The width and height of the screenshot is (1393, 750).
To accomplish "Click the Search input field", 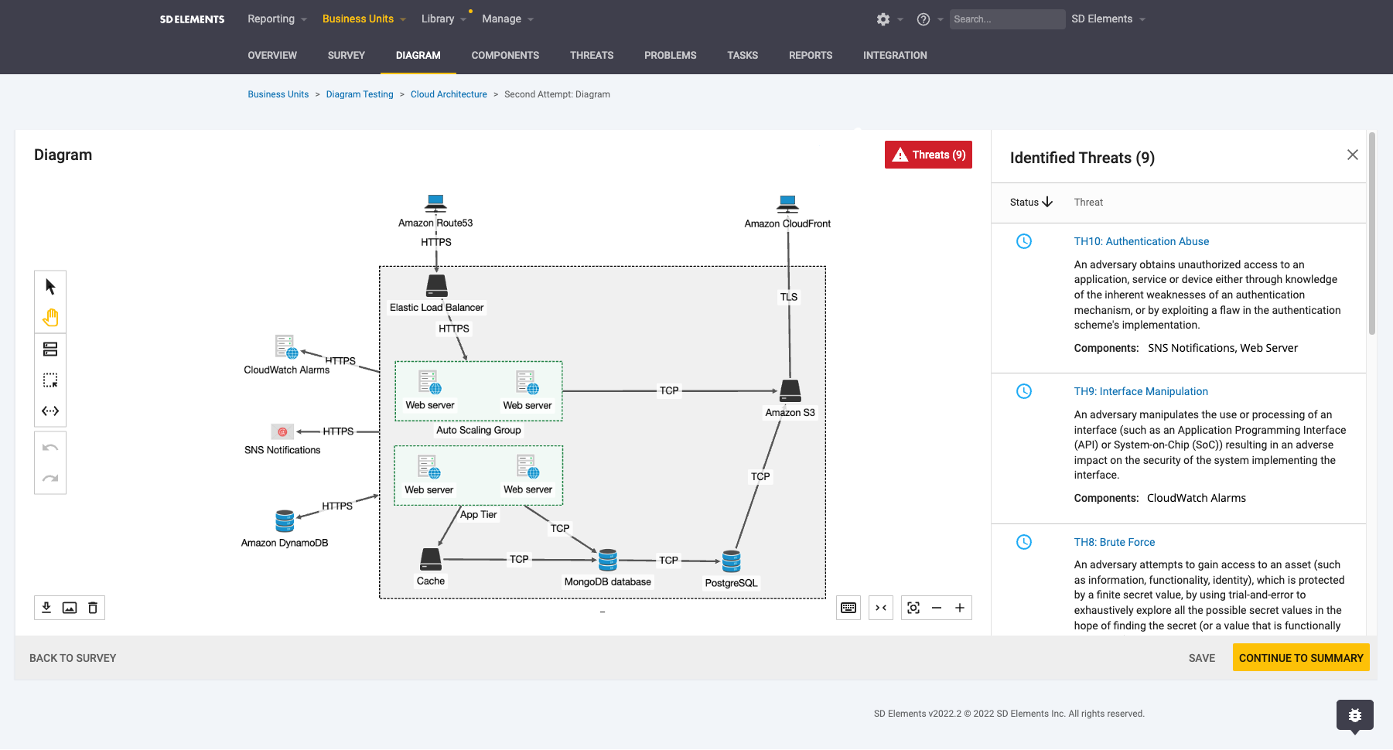I will (x=1007, y=19).
